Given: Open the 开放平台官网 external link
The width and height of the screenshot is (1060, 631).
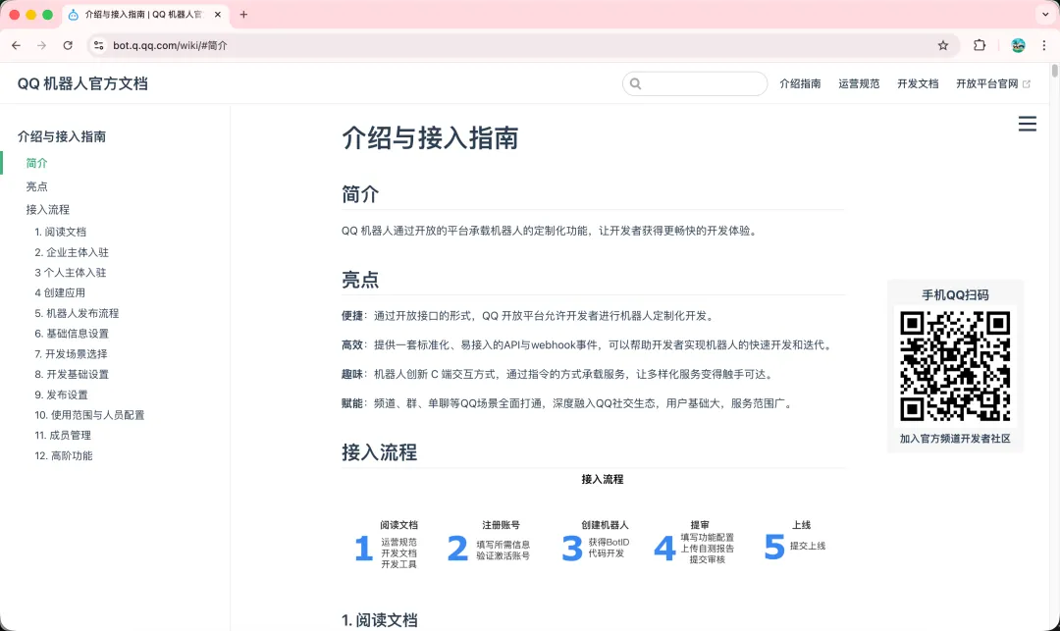Looking at the screenshot, I should coord(992,83).
